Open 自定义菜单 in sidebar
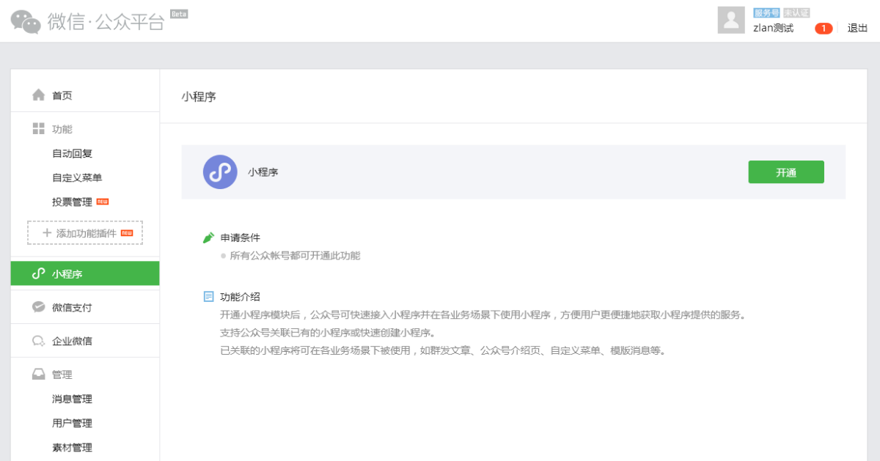This screenshot has height=461, width=880. click(x=77, y=178)
